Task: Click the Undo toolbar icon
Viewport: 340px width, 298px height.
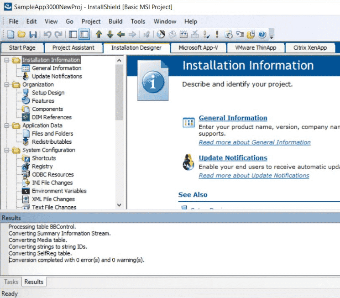Action: 47,35
